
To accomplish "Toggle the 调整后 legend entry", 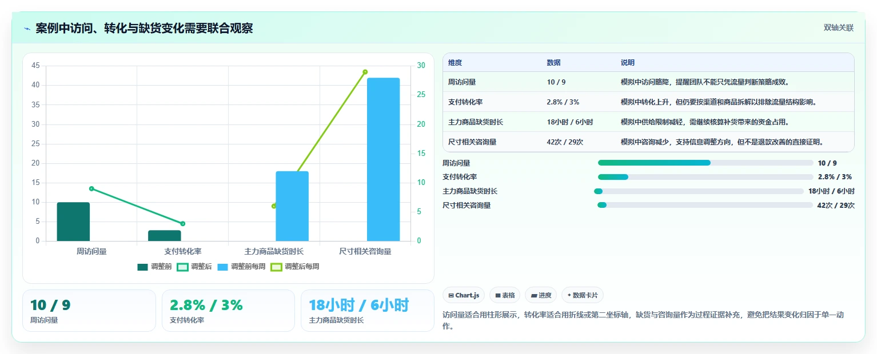I will [x=194, y=267].
